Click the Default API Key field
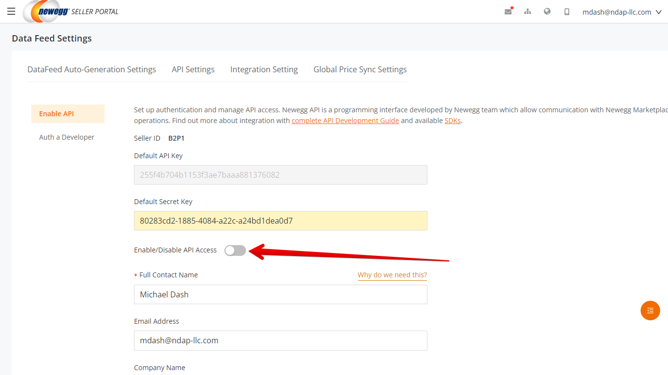Screen dimensions: 668x375 click(281, 175)
